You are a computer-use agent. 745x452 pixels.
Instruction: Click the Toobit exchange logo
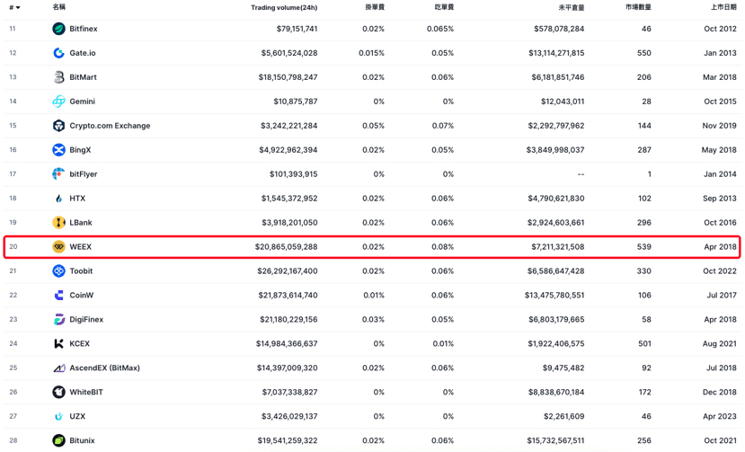[58, 270]
